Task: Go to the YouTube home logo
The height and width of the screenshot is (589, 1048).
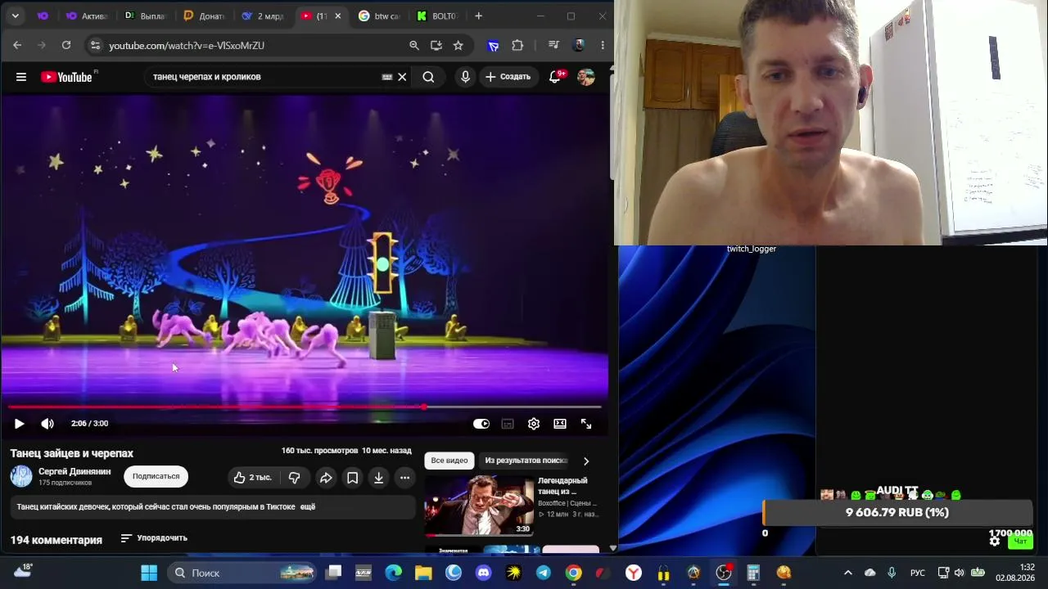Action: [69, 77]
